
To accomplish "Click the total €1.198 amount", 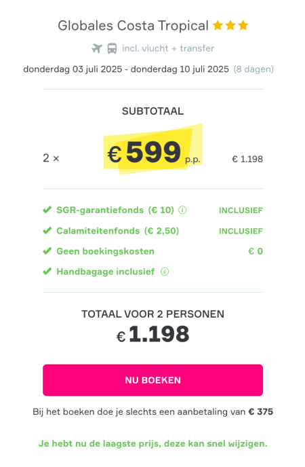I will 152,334.
